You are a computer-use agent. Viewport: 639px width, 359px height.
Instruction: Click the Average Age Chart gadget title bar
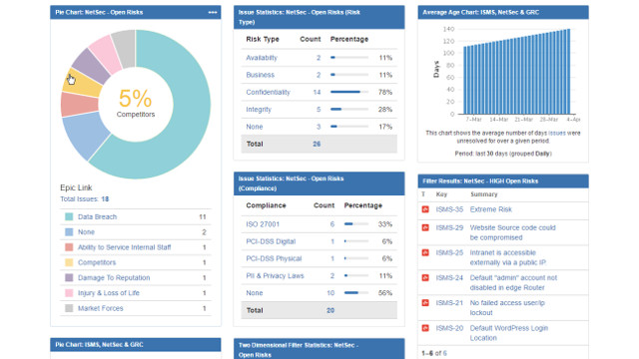[503, 12]
